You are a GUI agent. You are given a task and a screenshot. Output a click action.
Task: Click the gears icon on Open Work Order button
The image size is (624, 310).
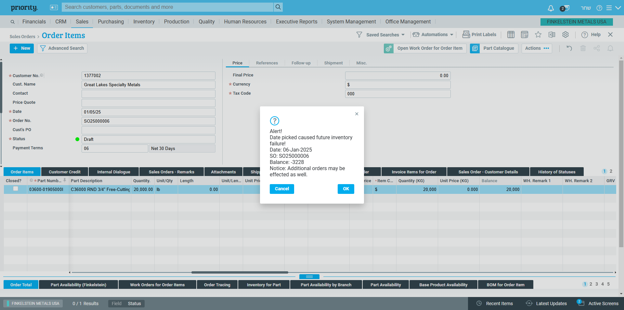pyautogui.click(x=389, y=48)
